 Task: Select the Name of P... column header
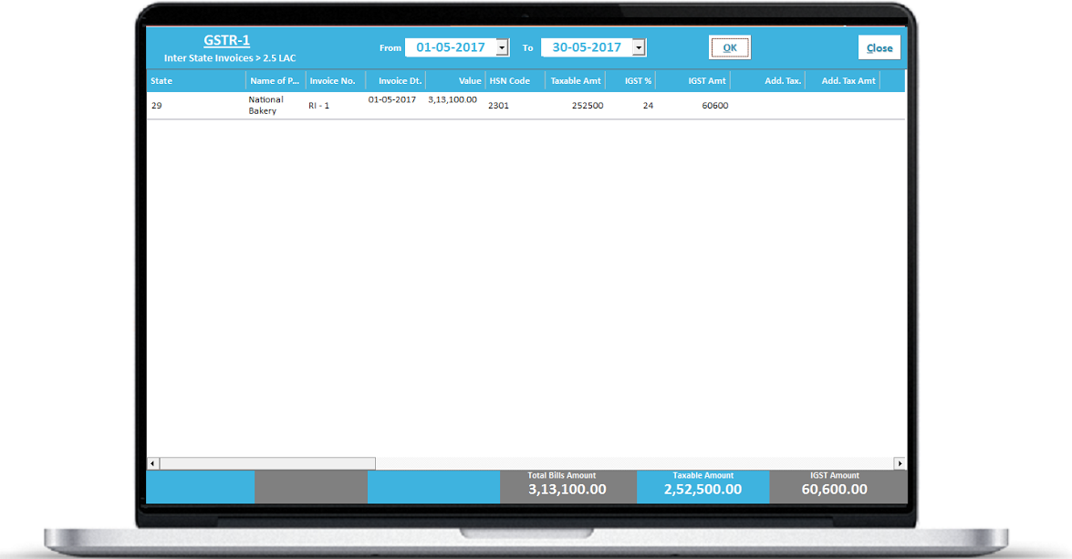click(276, 80)
